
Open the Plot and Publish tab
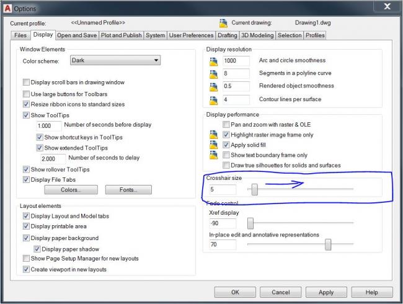point(122,35)
